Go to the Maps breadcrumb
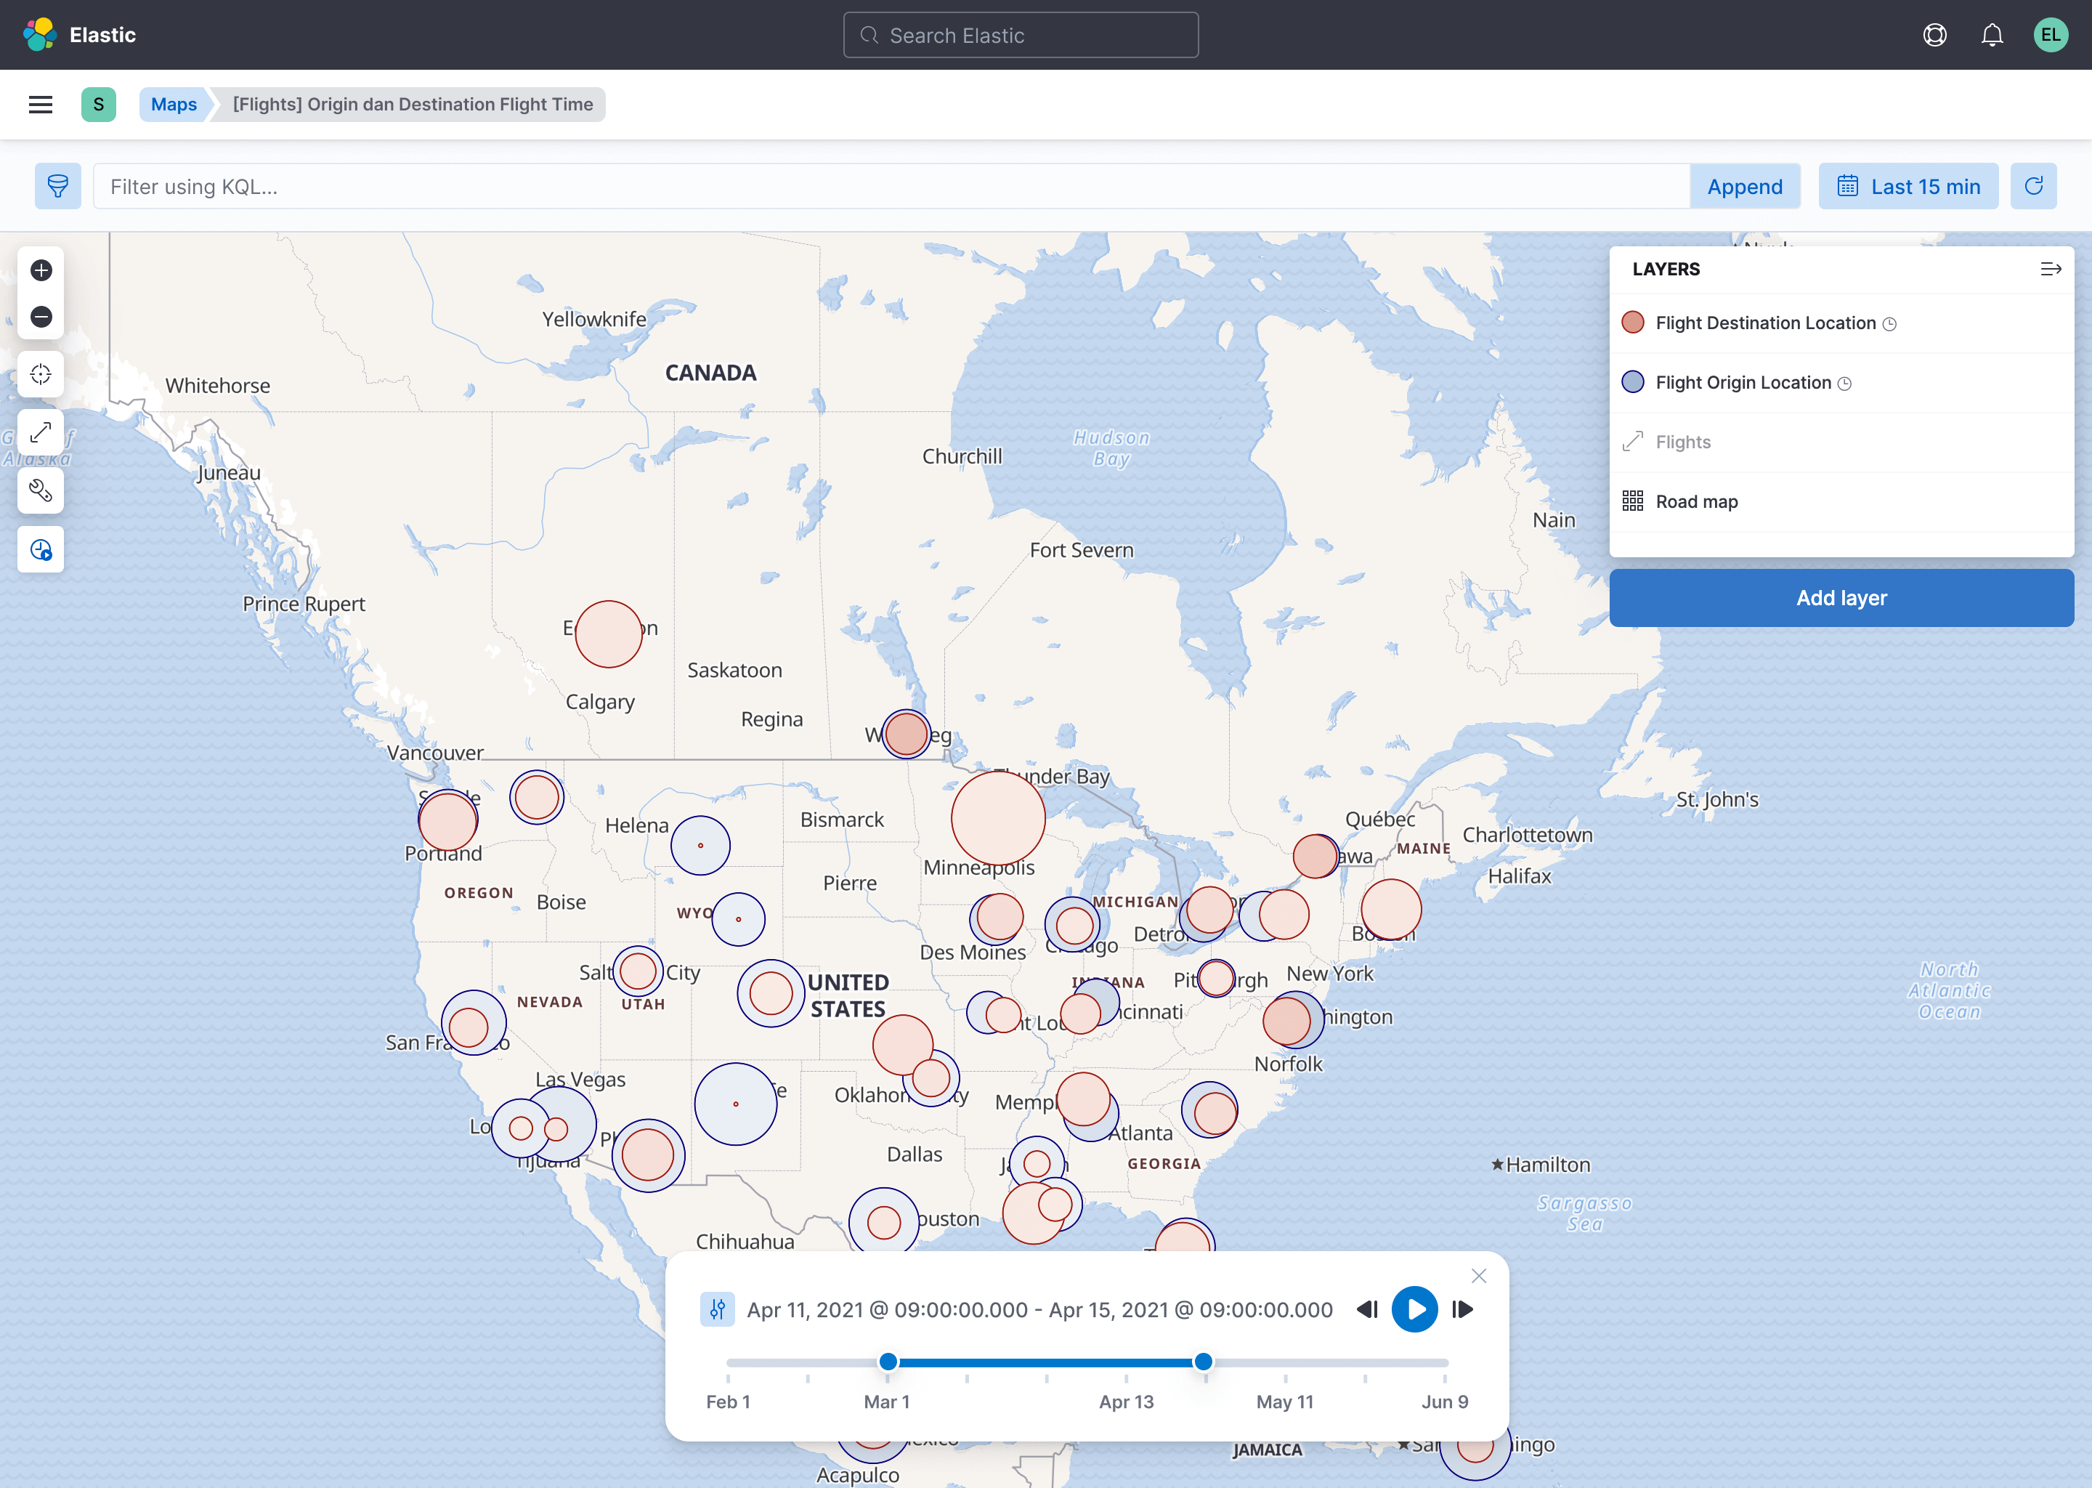The width and height of the screenshot is (2092, 1488). coord(173,105)
